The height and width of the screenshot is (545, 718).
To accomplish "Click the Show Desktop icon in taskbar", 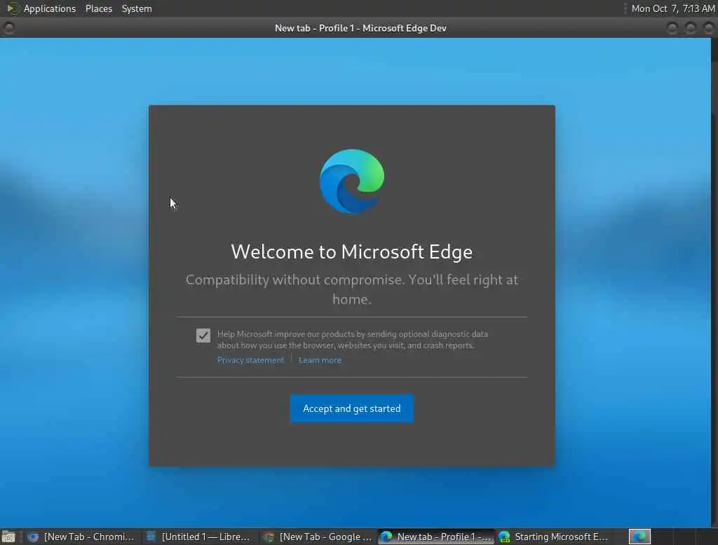I will [x=8, y=537].
